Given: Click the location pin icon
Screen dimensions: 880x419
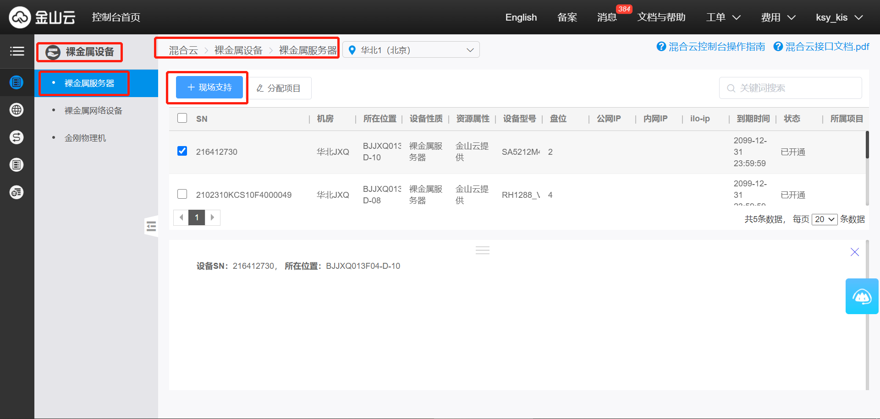Looking at the screenshot, I should pos(352,50).
